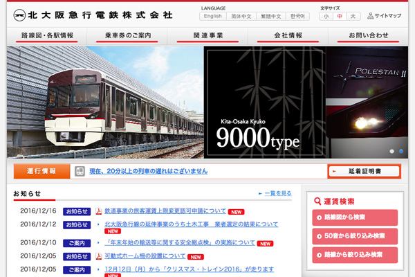This screenshot has height=277, width=415.
Task: Show the first slide using the white carousel dot
Action: pyautogui.click(x=391, y=151)
